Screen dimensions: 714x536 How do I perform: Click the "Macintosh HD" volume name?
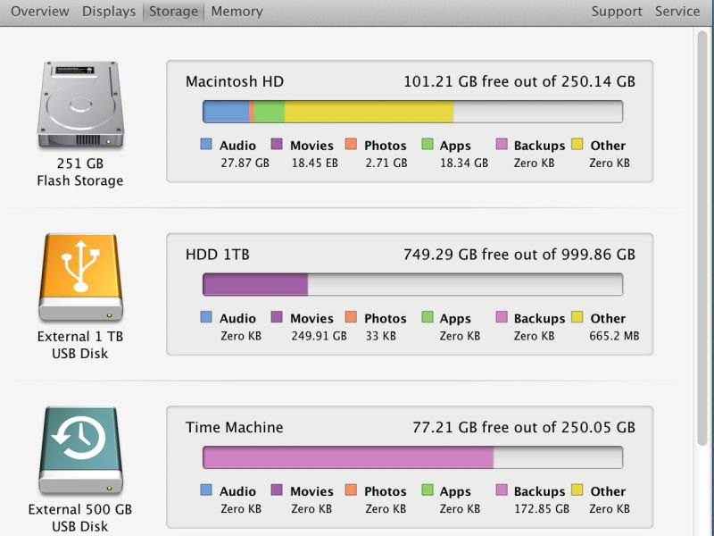(x=235, y=81)
